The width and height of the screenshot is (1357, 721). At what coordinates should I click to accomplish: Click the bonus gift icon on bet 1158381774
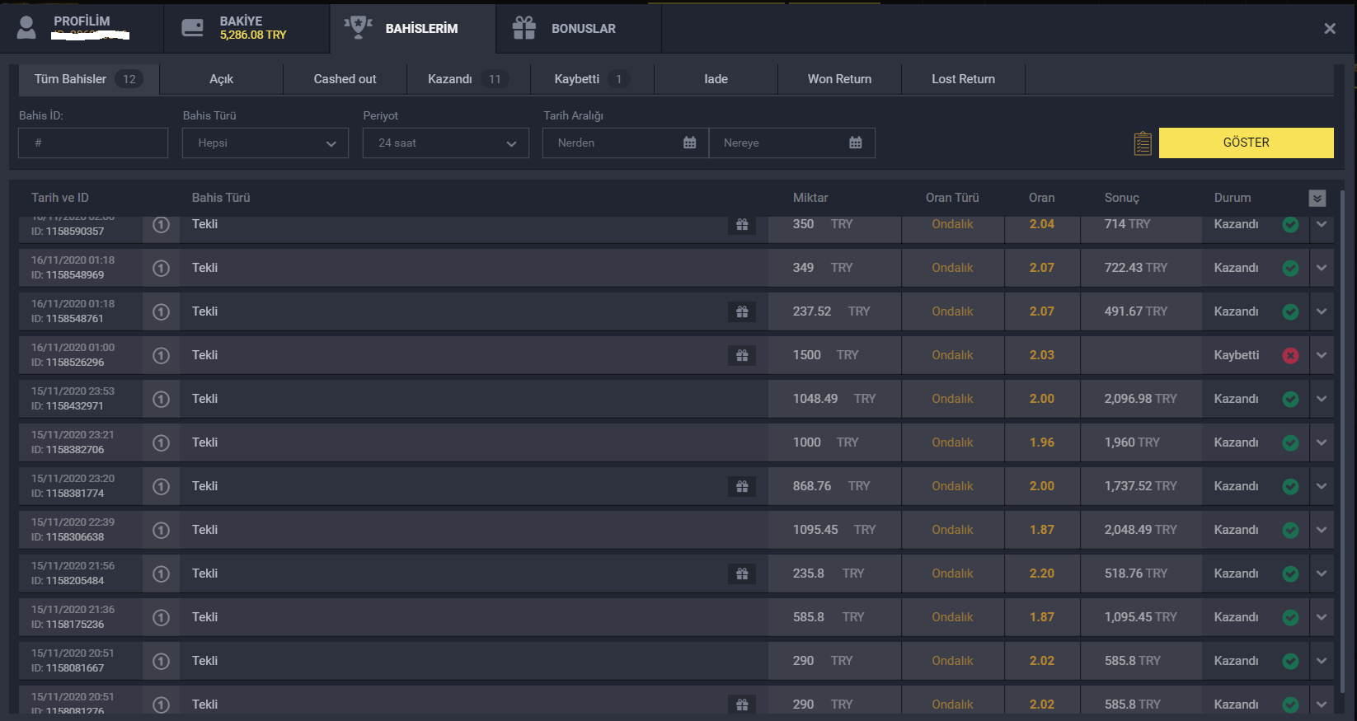tap(742, 486)
